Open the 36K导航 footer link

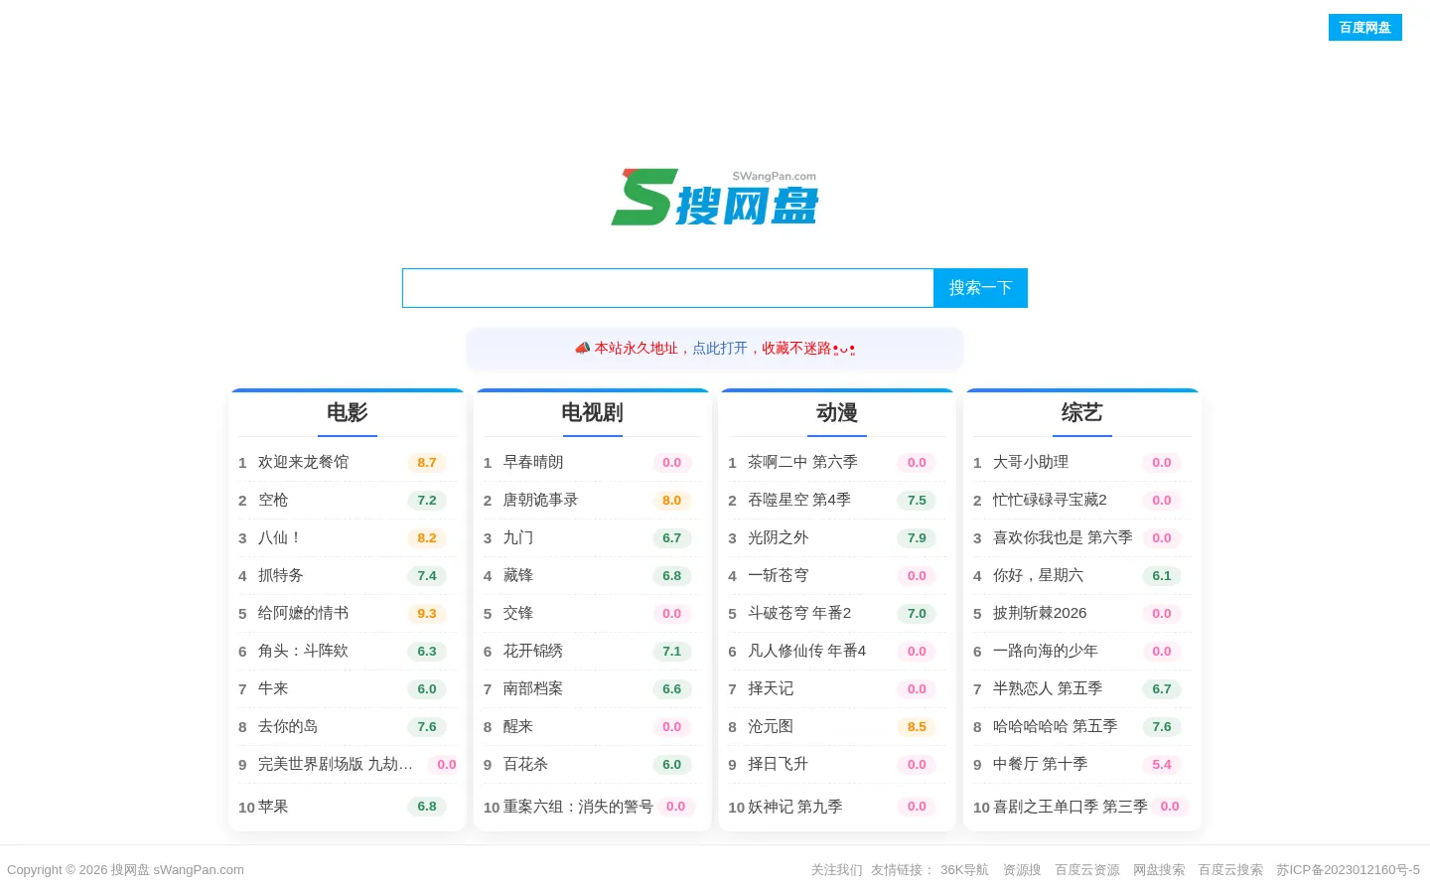coord(965,870)
